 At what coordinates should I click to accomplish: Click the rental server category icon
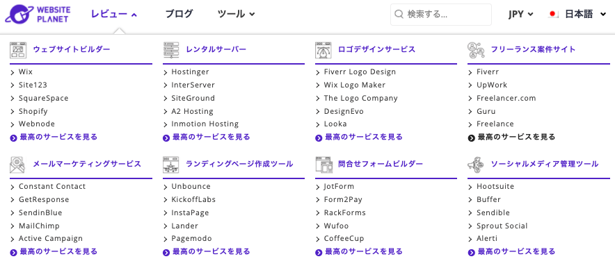(170, 50)
